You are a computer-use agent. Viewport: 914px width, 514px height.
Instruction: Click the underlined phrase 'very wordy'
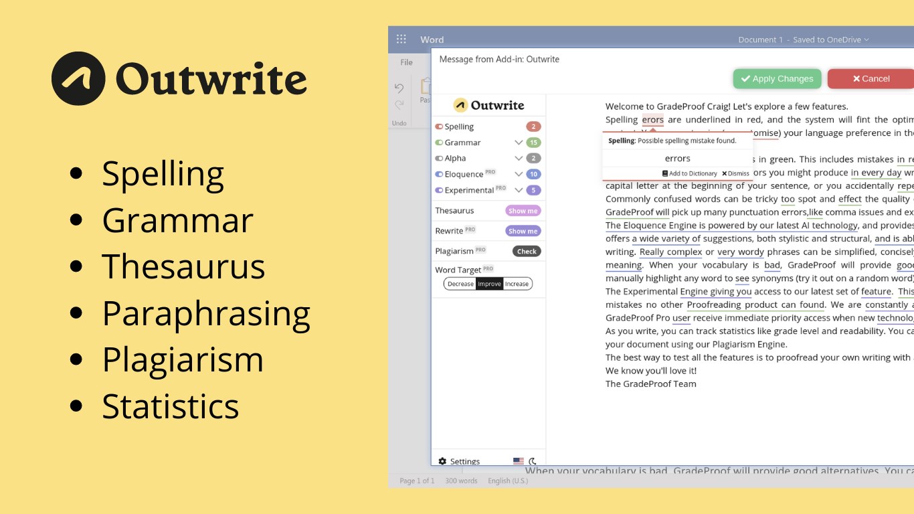(741, 252)
